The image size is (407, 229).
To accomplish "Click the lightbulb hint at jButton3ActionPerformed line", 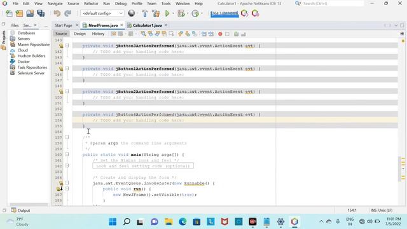I will coord(61,46).
